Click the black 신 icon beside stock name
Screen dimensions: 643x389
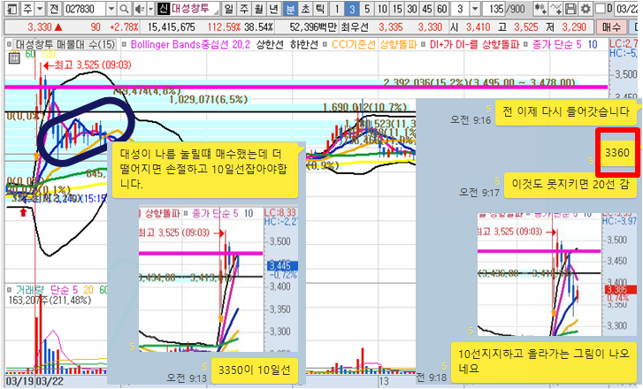tap(164, 9)
